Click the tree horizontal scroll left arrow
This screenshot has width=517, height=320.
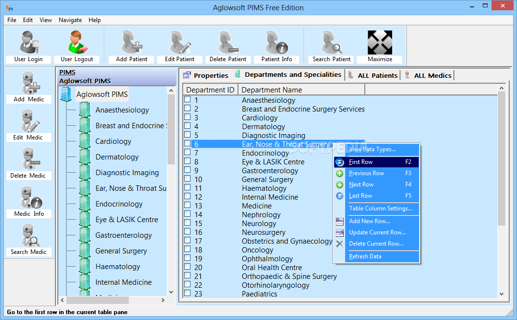point(62,300)
